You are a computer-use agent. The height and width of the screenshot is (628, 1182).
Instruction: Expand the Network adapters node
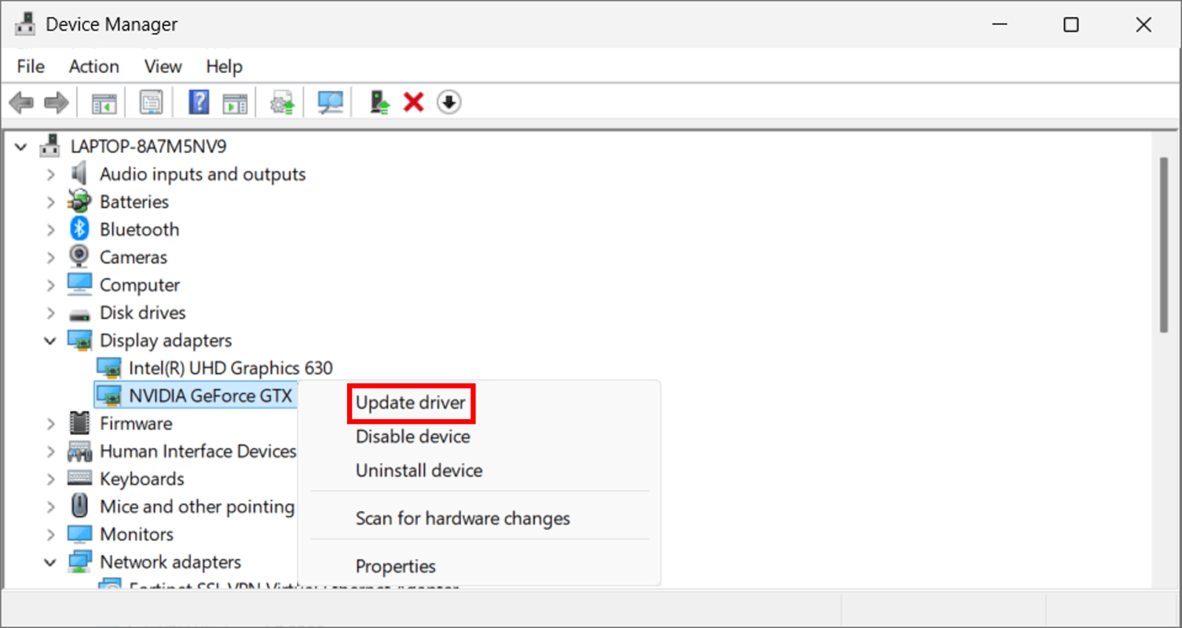pos(49,562)
